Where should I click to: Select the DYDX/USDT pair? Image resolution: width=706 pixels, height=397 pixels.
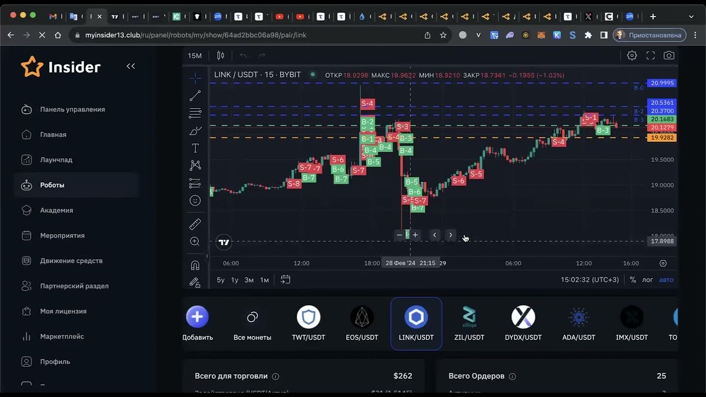pos(523,324)
